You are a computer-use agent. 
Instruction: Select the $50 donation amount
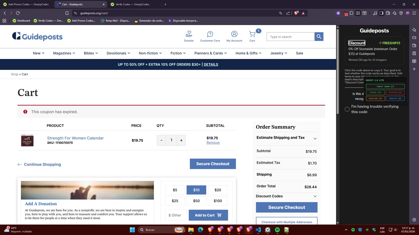tap(196, 201)
